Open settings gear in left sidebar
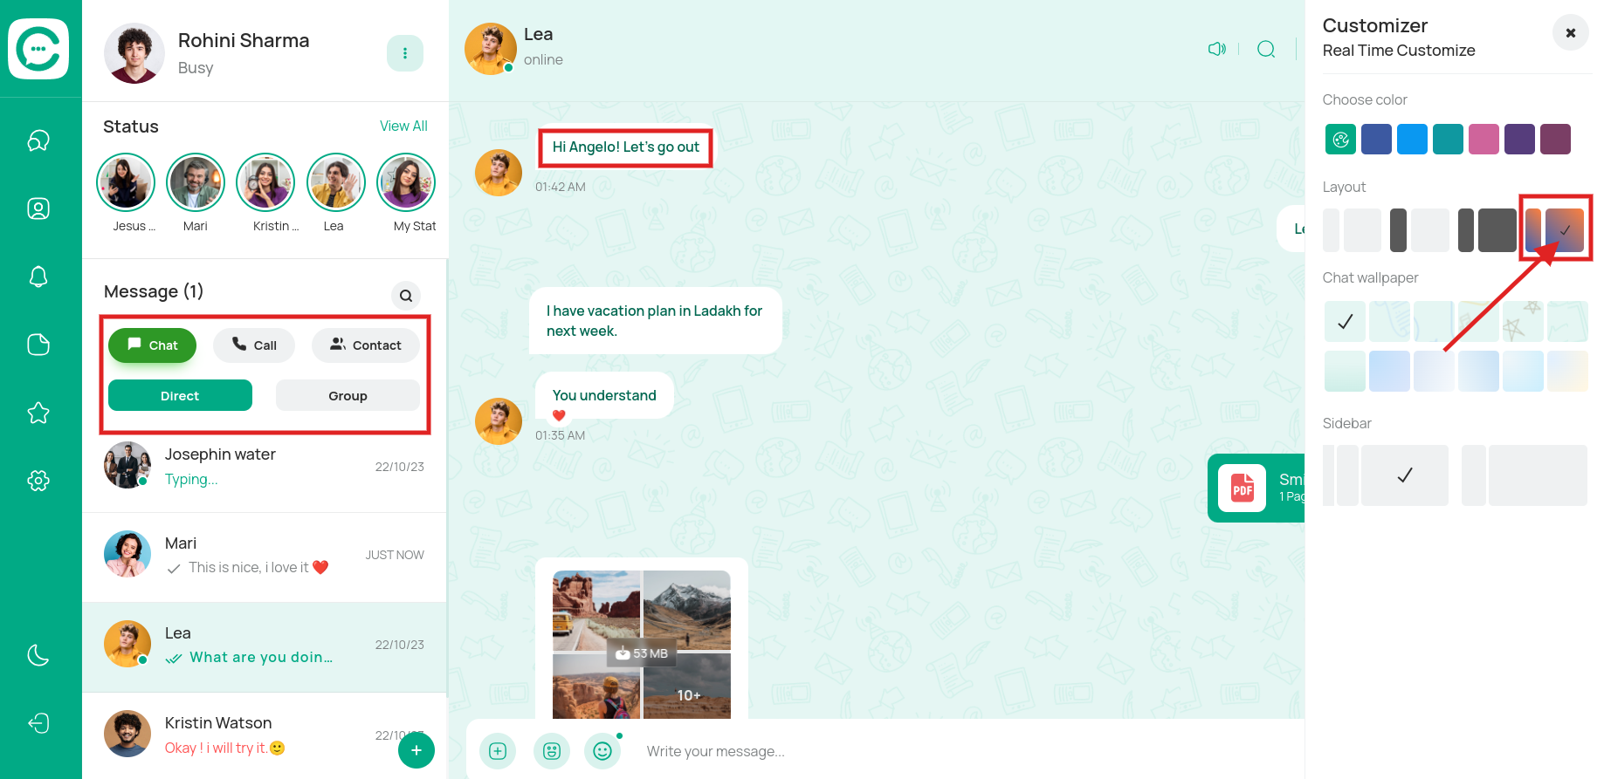This screenshot has width=1604, height=779. pyautogui.click(x=38, y=481)
